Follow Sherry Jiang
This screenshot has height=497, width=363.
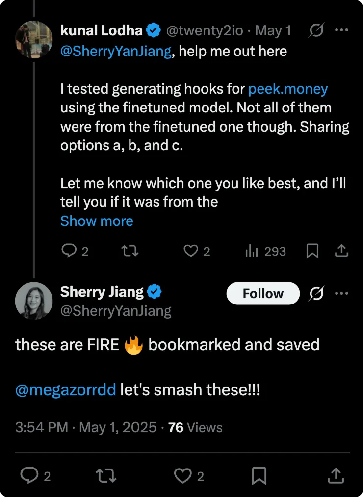tap(263, 293)
